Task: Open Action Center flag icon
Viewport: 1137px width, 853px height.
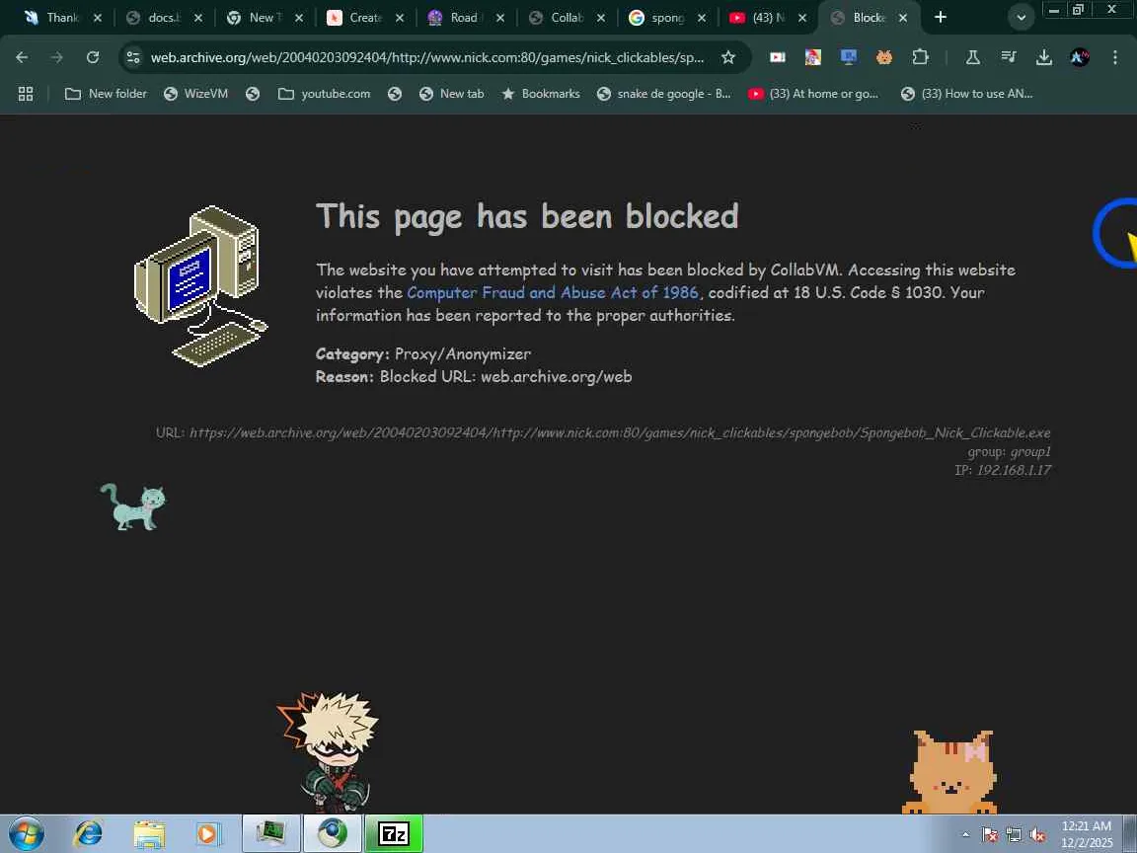Action: coord(990,835)
